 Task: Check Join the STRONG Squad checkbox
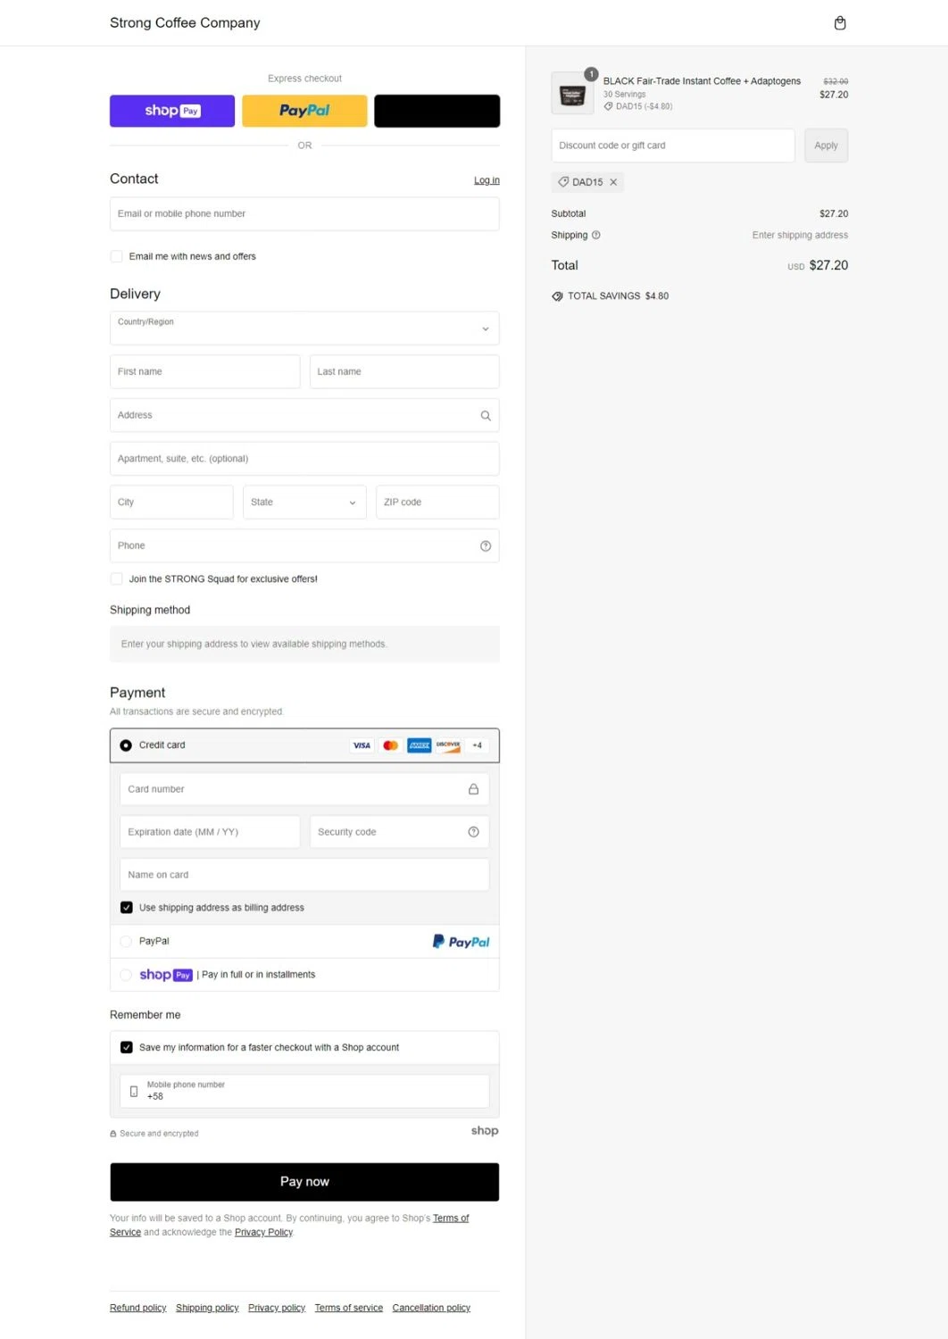point(117,579)
